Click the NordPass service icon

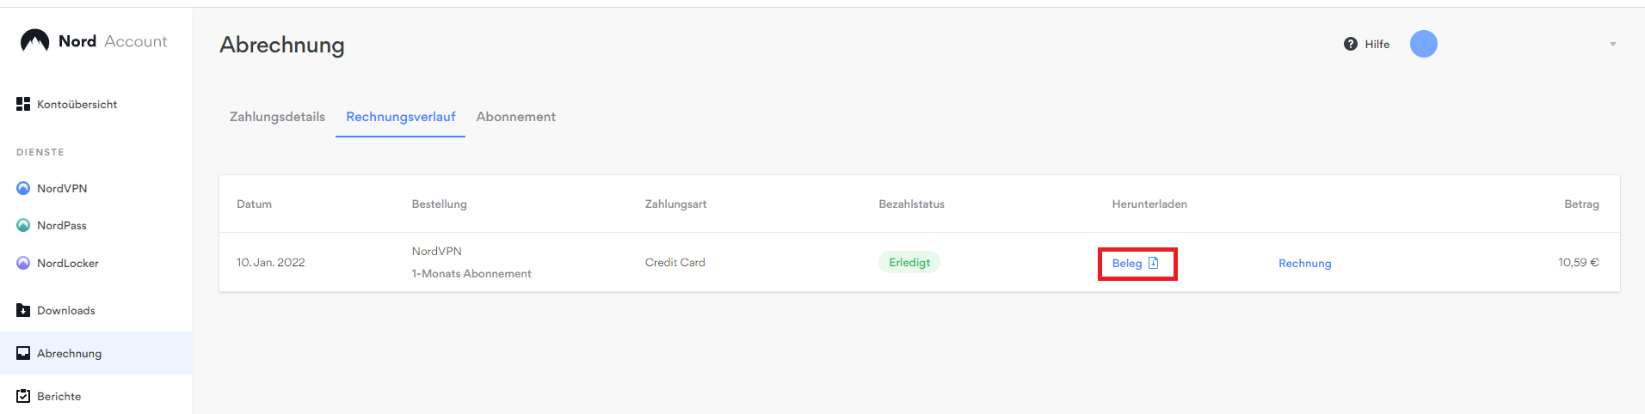[x=23, y=225]
